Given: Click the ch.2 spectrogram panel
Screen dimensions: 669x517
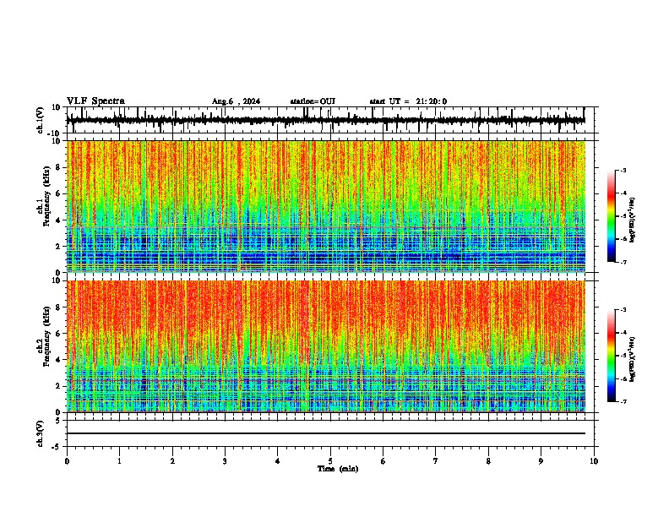Looking at the screenshot, I should 325,346.
